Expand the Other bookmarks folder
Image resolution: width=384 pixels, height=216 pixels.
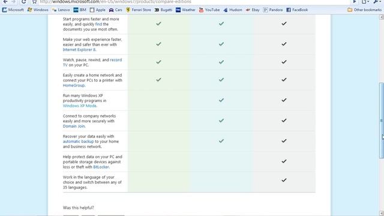(x=364, y=10)
